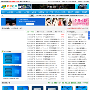The width and height of the screenshot is (90, 90).
Task: Open news item Microsoft Win10 Edge Browser
Action: tap(77, 46)
